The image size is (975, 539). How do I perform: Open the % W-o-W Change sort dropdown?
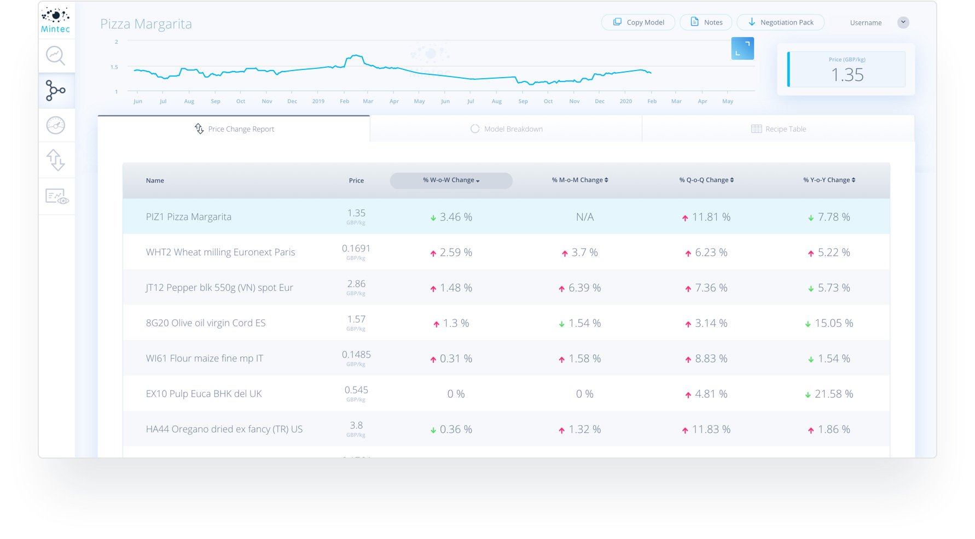(x=451, y=180)
